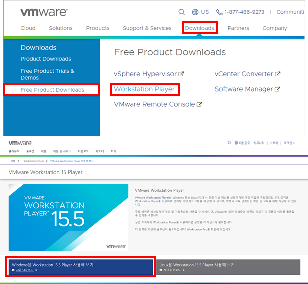Select Free Product Trials & Demos in sidebar
The height and width of the screenshot is (284, 308).
47,74
